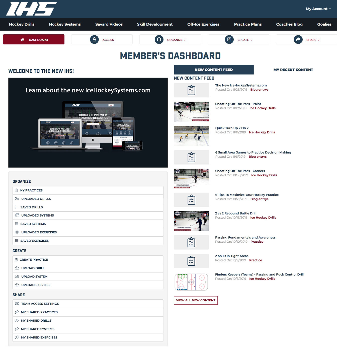This screenshot has width=337, height=348.
Task: Click the clipboard icon next to Create Practice
Action: tap(16, 260)
